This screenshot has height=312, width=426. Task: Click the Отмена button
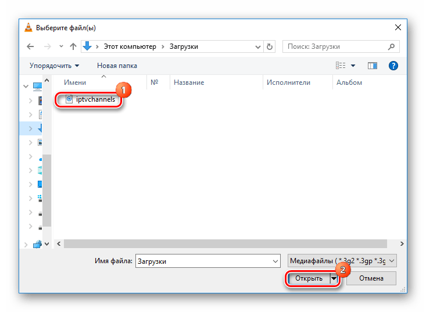coord(371,278)
